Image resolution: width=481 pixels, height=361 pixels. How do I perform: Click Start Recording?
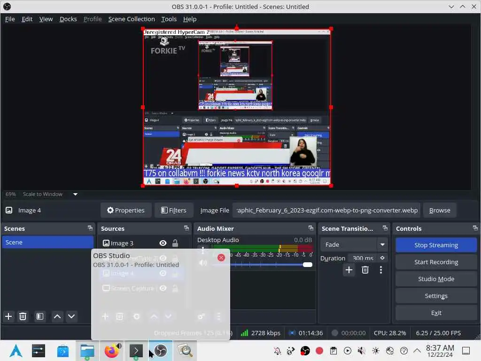(x=436, y=262)
